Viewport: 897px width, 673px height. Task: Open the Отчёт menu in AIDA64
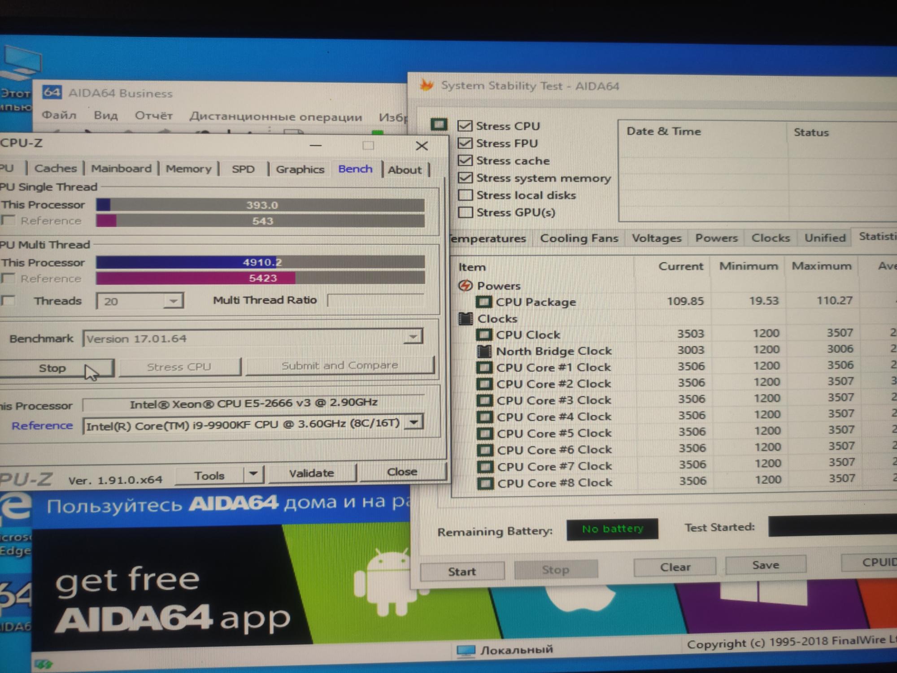153,116
